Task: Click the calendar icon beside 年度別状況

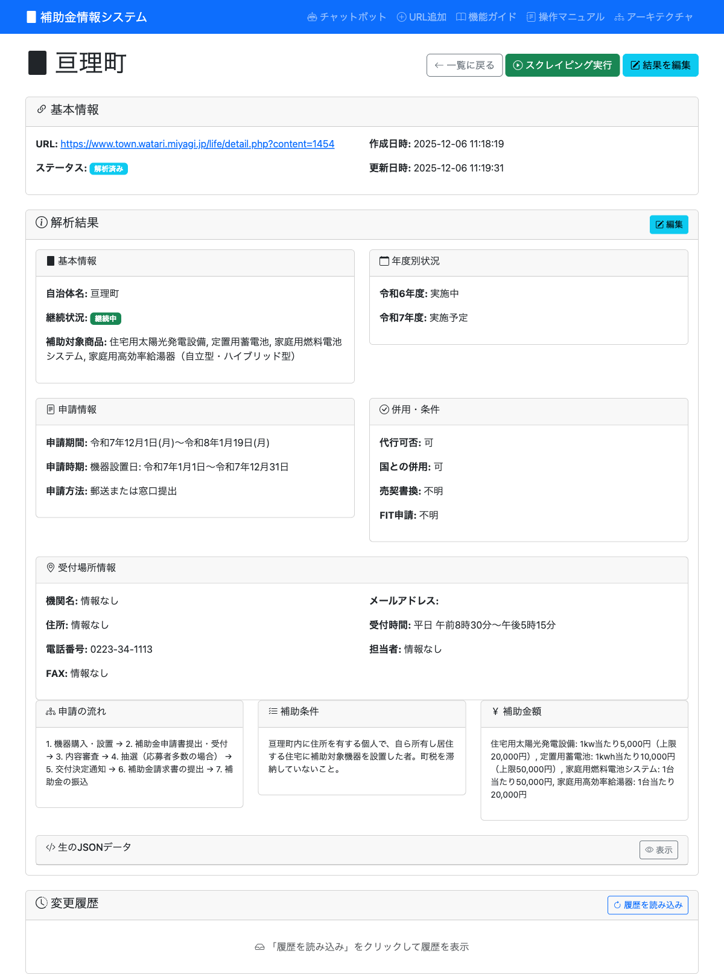Action: point(384,261)
